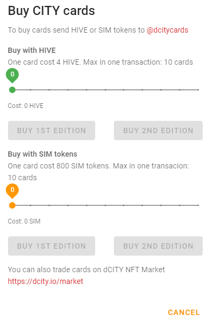Set HIVE slider to the seventh tick (7 cards)
This screenshot has width=208, height=323.
142,90
